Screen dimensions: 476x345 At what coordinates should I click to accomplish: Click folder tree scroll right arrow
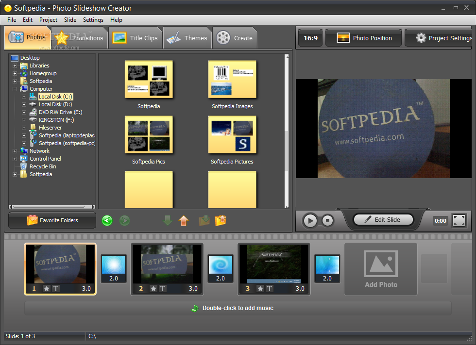click(x=93, y=207)
